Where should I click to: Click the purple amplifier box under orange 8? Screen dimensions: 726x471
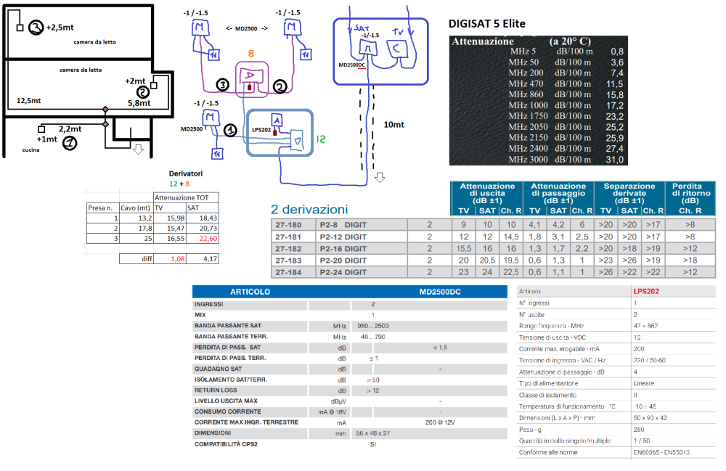point(250,77)
